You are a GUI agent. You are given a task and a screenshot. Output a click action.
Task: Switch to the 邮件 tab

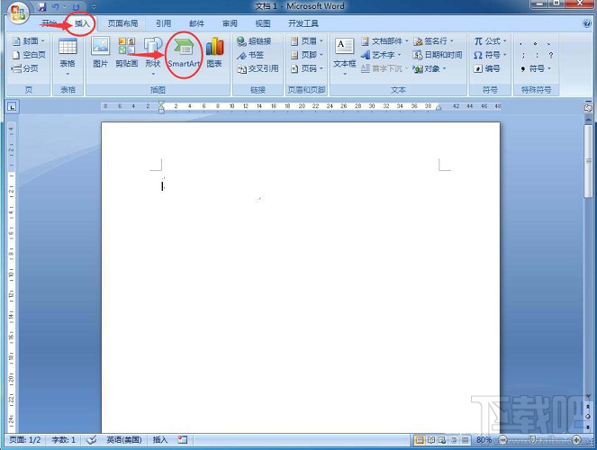[197, 23]
